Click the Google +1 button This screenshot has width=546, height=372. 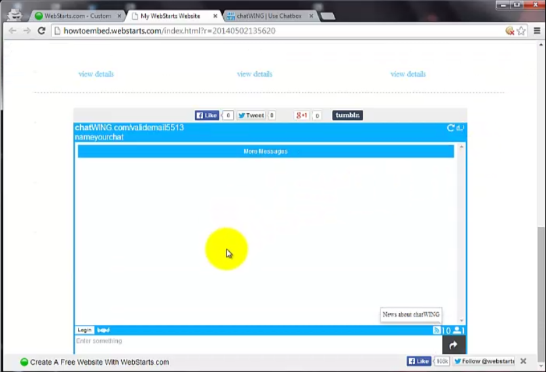tap(302, 116)
